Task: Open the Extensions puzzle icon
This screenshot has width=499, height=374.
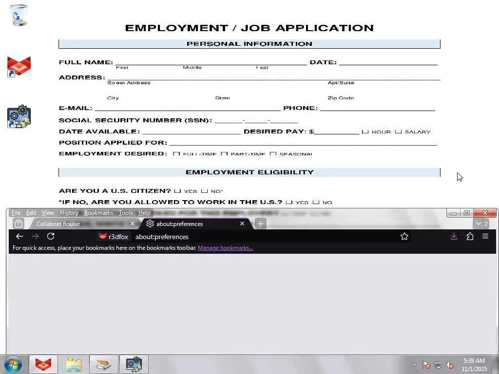Action: click(x=470, y=236)
